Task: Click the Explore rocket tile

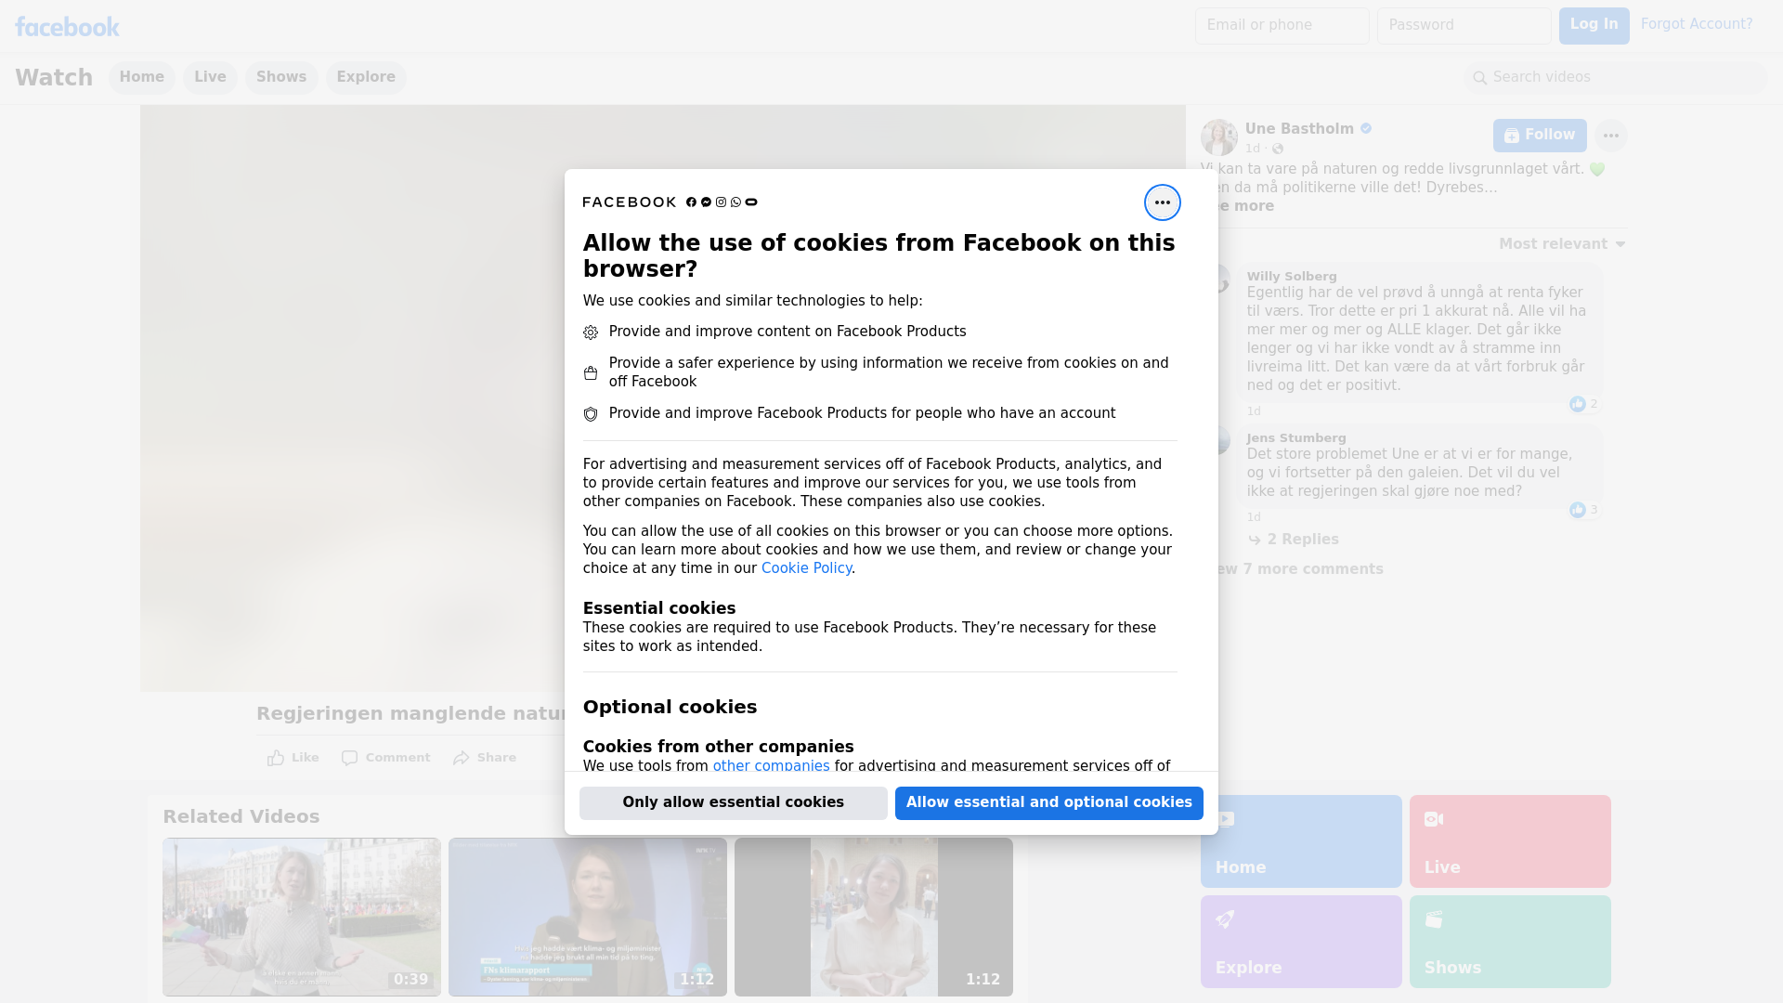Action: point(1300,941)
